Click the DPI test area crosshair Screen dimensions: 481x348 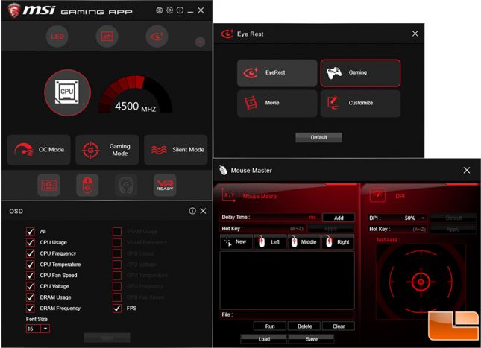[x=421, y=282]
